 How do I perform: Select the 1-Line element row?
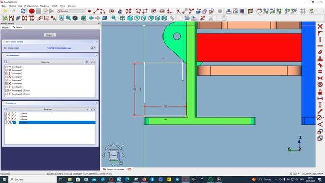click(x=50, y=114)
